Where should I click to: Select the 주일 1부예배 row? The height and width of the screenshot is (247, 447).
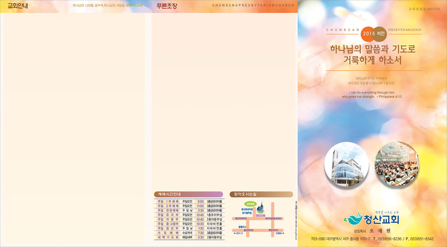point(189,202)
